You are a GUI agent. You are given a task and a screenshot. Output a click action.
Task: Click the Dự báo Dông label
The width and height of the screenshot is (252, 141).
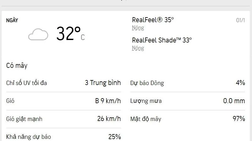tap(147, 83)
